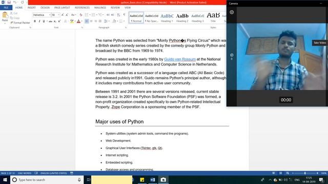This screenshot has width=328, height=184.
Task: Increase the paragraph indent
Action: pyautogui.click(x=113, y=15)
